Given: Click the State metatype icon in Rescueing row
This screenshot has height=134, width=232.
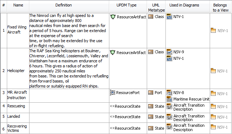Looking at the screenshot, I should (x=151, y=106).
